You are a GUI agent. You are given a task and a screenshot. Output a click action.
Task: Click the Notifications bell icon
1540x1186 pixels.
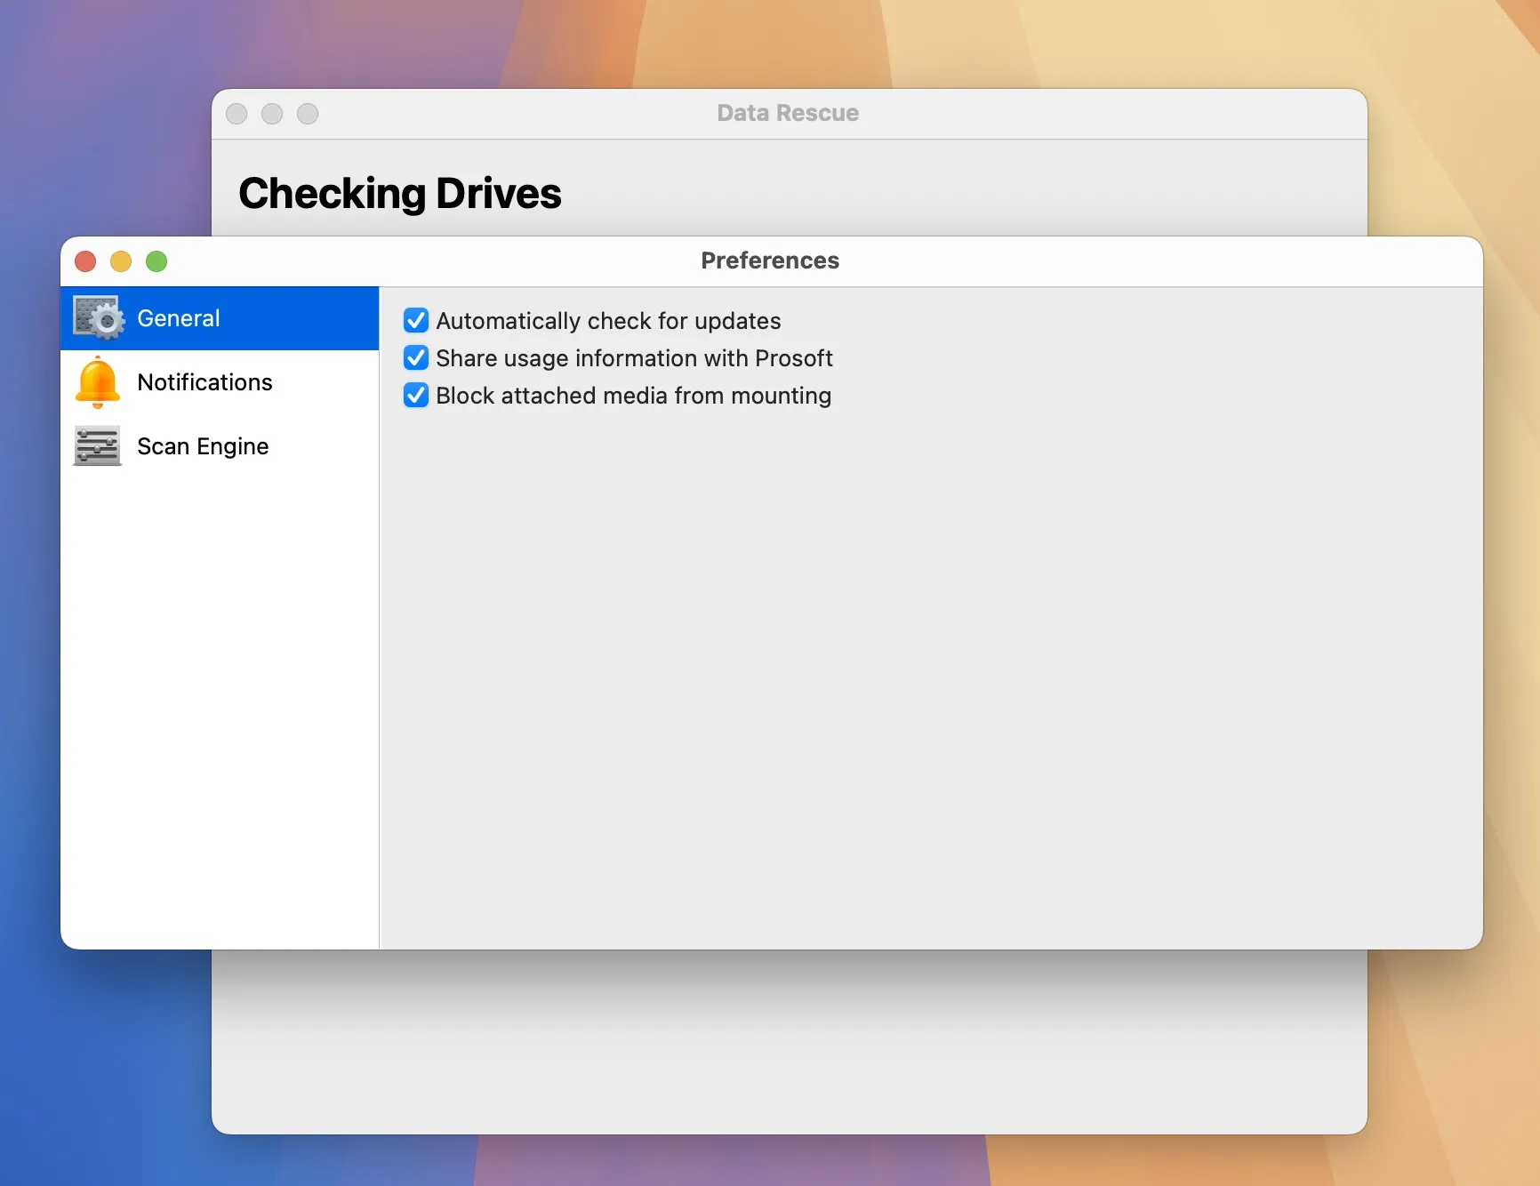pyautogui.click(x=98, y=382)
